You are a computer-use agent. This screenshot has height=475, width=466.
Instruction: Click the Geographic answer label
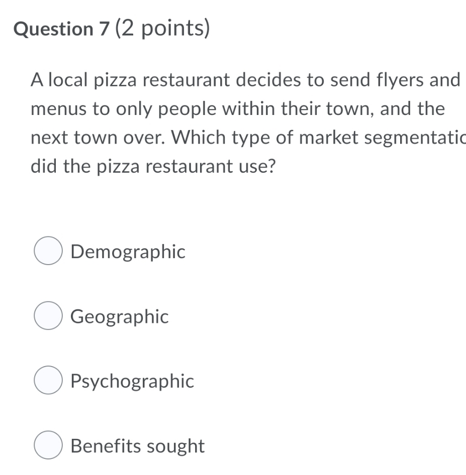tap(120, 316)
